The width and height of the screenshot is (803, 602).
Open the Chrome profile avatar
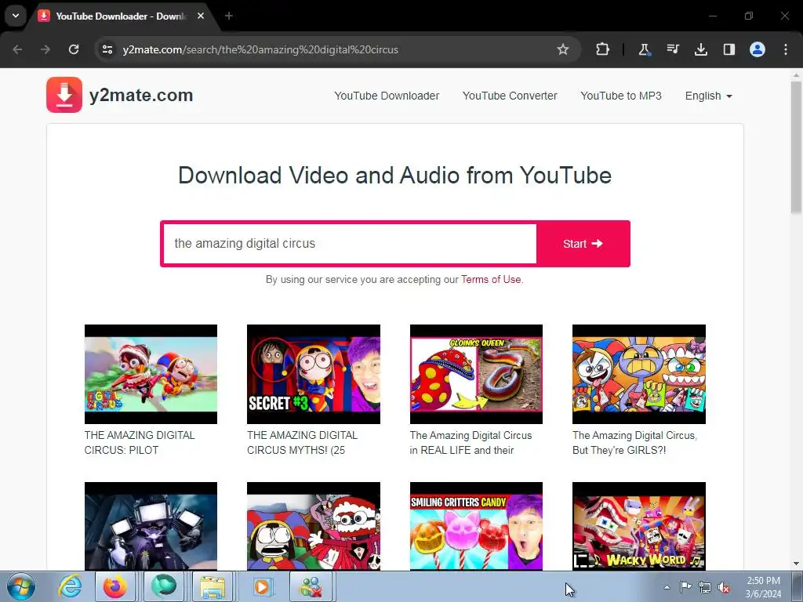(x=758, y=49)
